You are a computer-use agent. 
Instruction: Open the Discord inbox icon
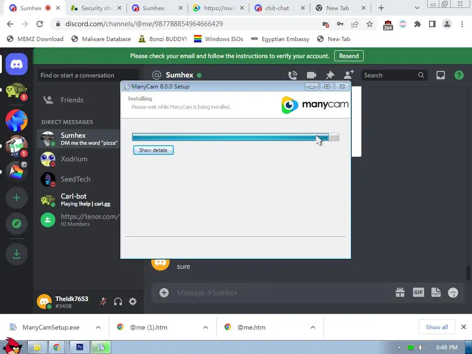(x=440, y=75)
